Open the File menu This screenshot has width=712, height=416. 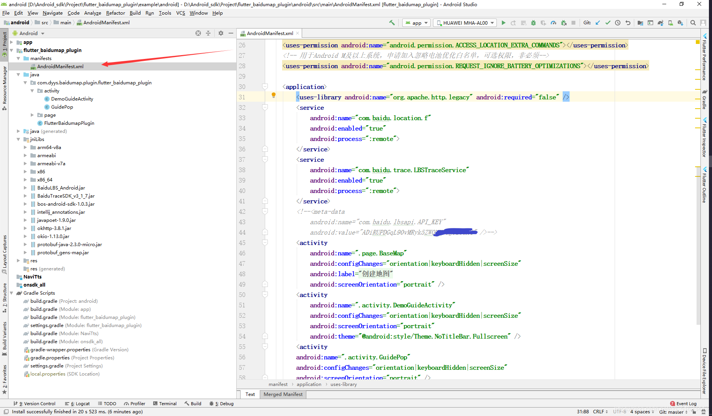point(6,13)
